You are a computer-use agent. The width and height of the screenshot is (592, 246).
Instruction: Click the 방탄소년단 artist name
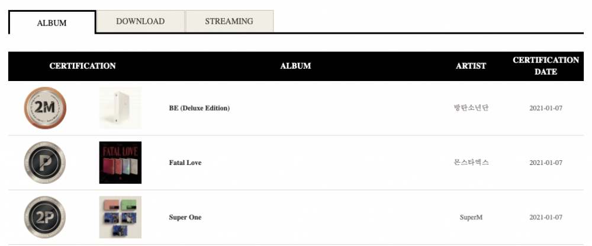tap(471, 108)
